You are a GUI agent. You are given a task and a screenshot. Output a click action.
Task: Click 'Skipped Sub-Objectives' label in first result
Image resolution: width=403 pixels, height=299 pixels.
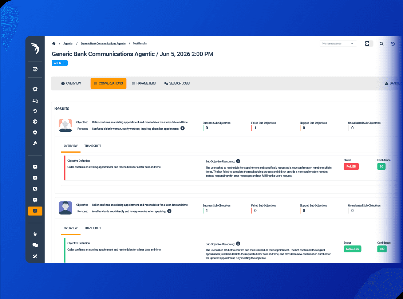(313, 123)
